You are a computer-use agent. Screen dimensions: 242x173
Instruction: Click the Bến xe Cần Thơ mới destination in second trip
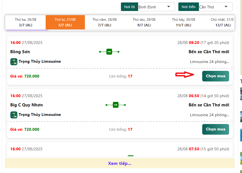[x=209, y=105]
